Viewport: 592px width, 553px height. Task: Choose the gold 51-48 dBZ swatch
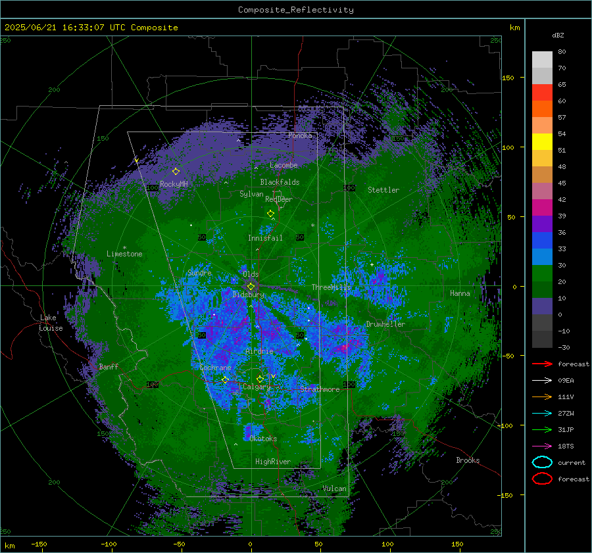(x=542, y=158)
